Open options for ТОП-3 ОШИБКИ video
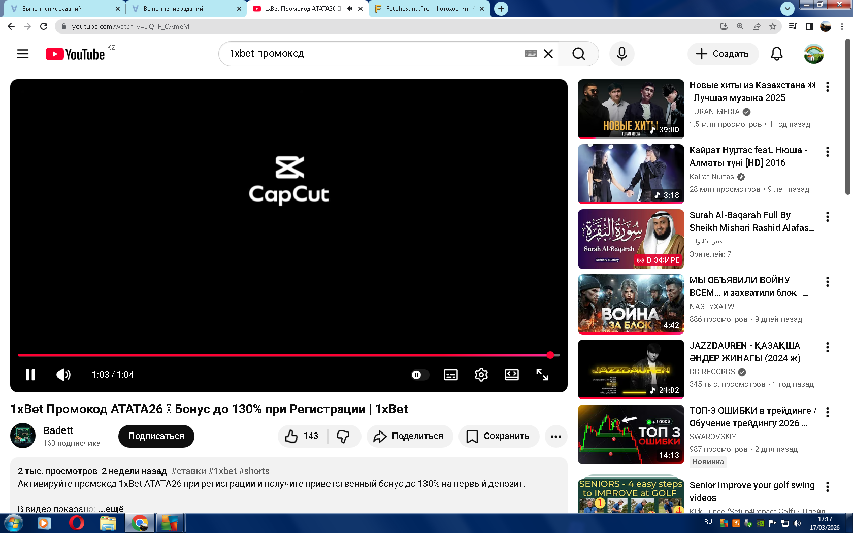This screenshot has height=533, width=853. [828, 412]
